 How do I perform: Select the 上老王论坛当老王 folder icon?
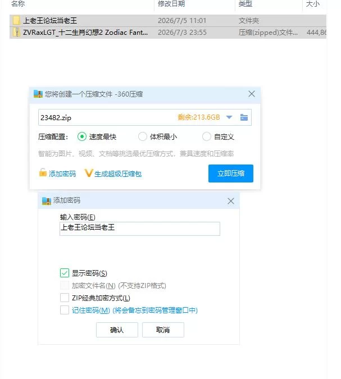point(16,21)
